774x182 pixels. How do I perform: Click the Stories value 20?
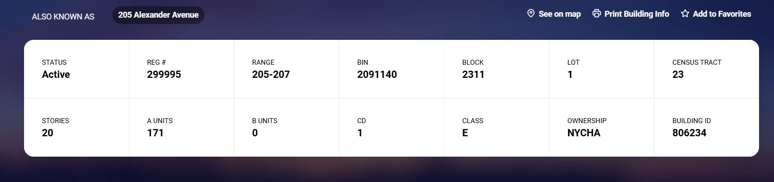coord(48,133)
